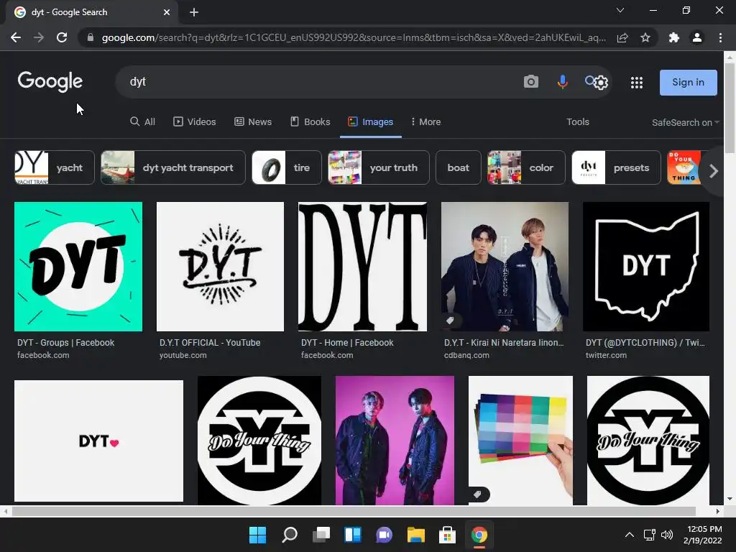
Task: Open the pink background duo image
Action: (395, 441)
